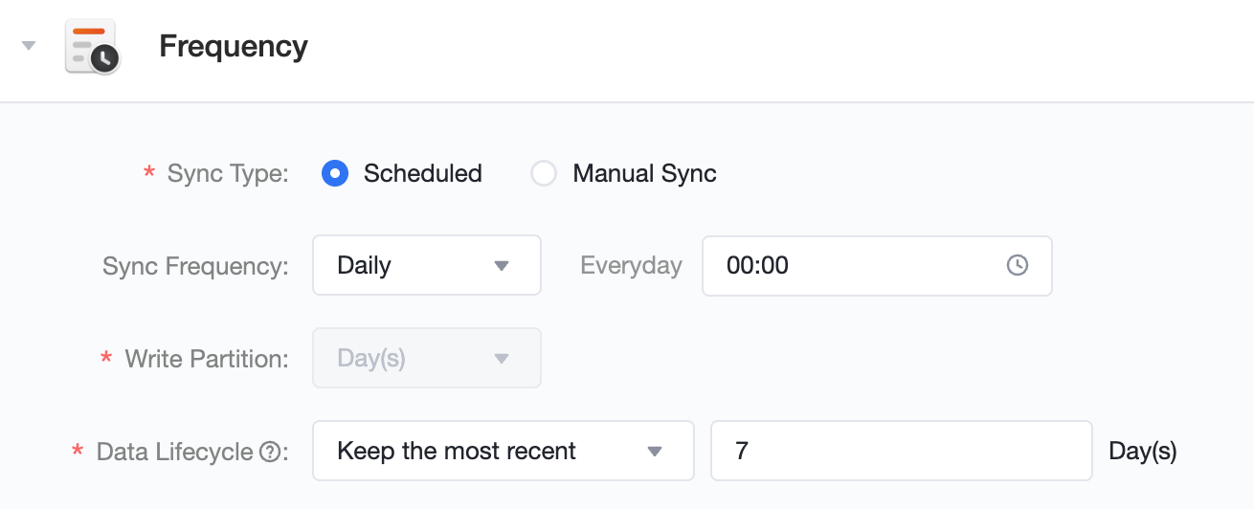Click the Scheduled label text
This screenshot has width=1254, height=509.
422,173
